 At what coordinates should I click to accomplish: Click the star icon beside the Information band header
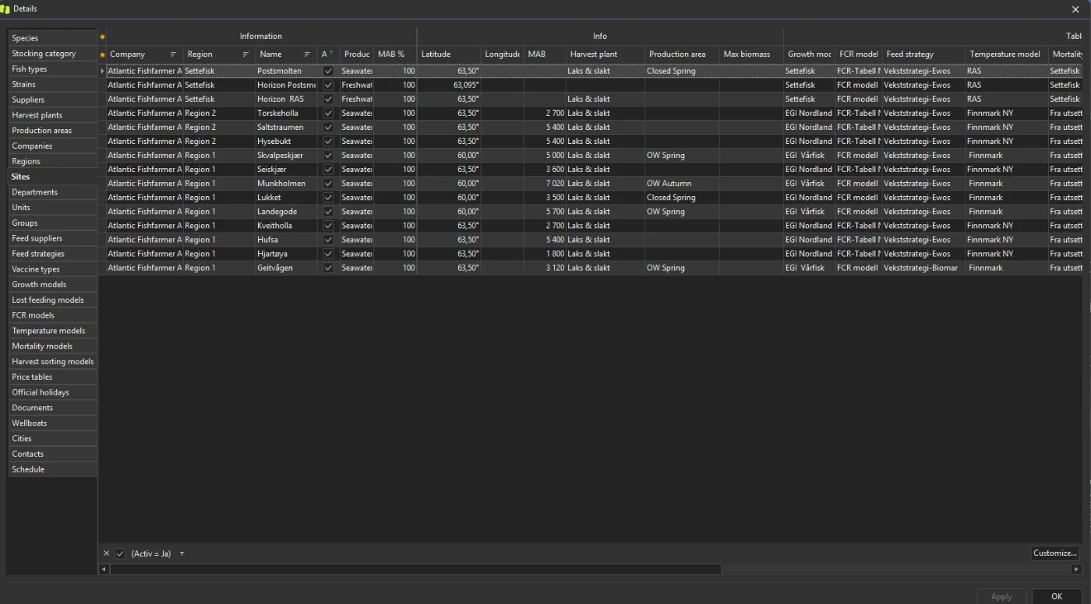pyautogui.click(x=102, y=37)
